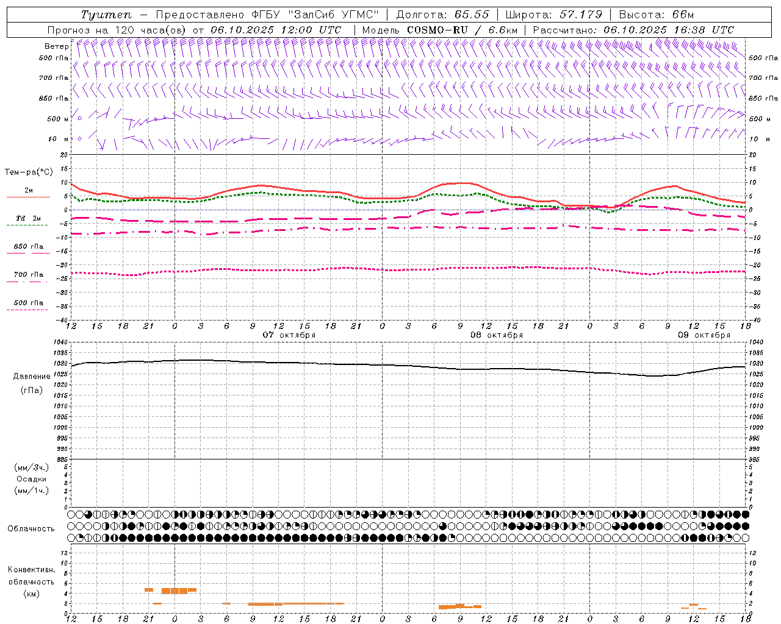Click the solid red "2м" legend line
781x624 pixels.
[x=28, y=197]
